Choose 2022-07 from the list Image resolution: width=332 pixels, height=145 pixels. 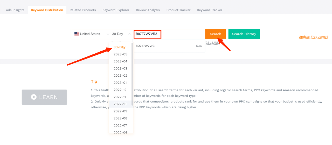tap(120, 125)
